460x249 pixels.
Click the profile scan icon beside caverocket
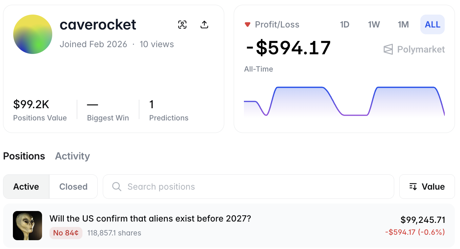pyautogui.click(x=183, y=24)
